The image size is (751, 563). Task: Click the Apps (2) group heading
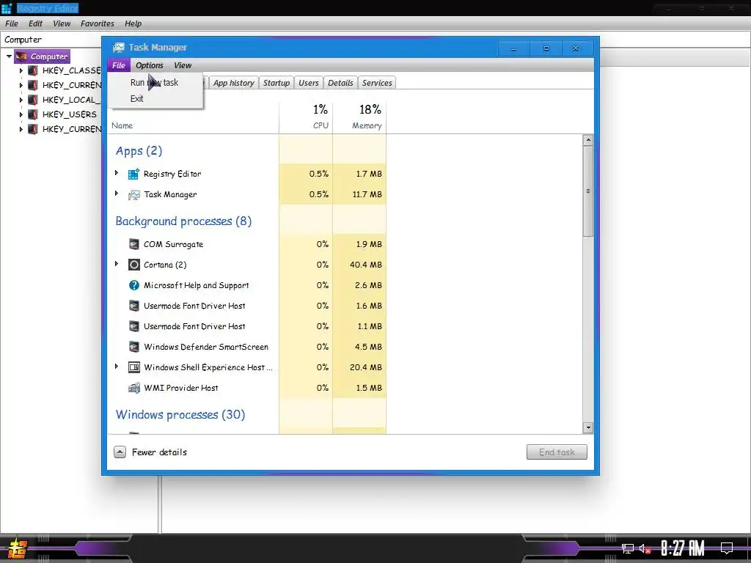[x=139, y=151]
